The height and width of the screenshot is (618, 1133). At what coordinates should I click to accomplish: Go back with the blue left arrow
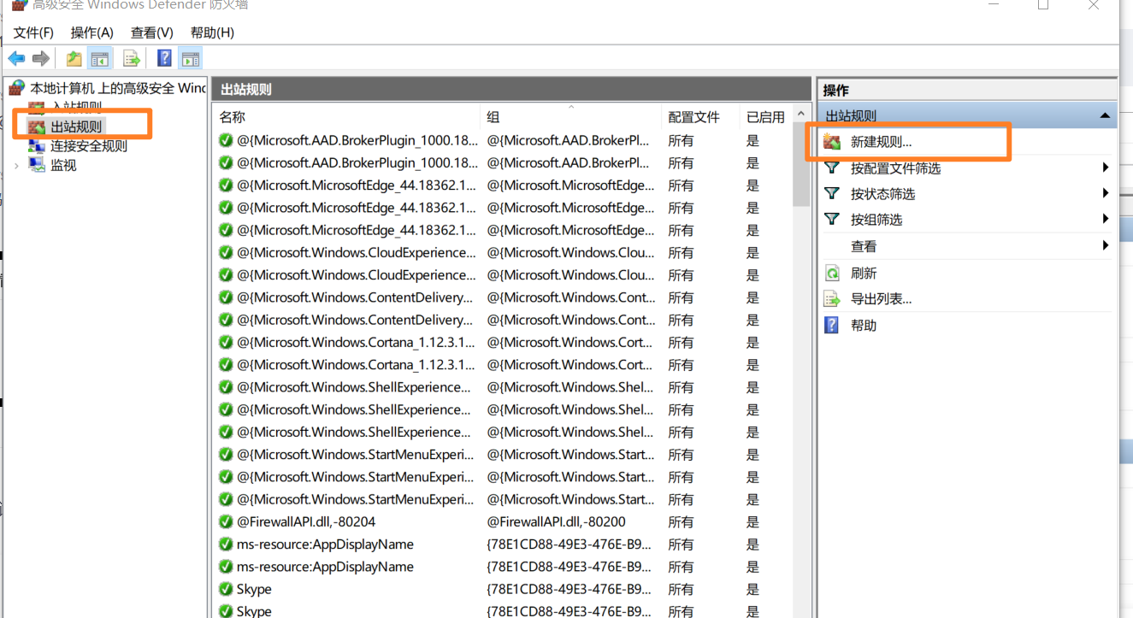coord(16,58)
